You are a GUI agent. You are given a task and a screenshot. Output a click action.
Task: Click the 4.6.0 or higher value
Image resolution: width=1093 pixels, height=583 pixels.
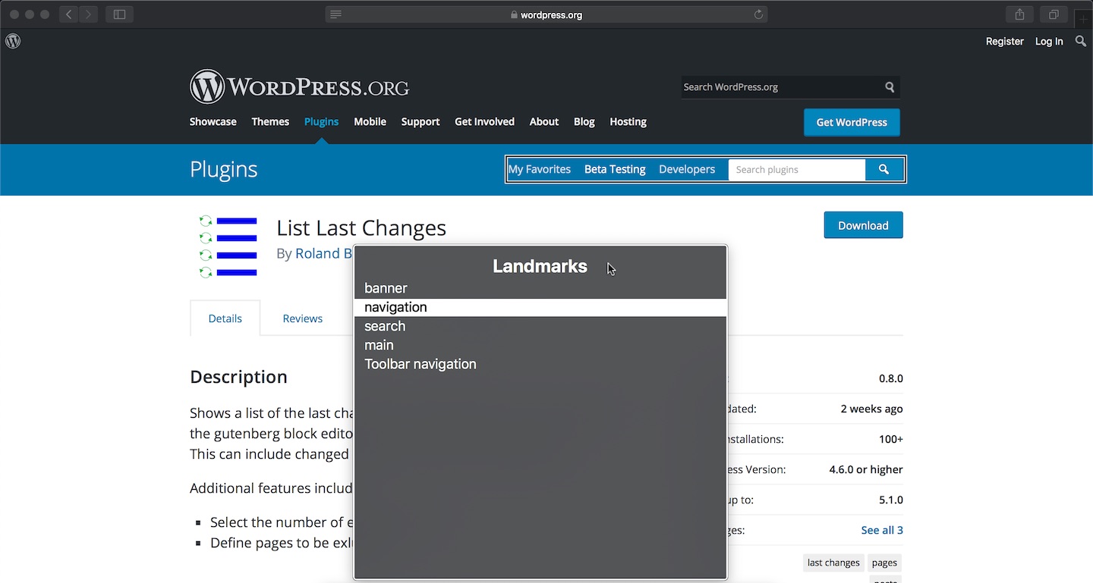click(x=866, y=469)
